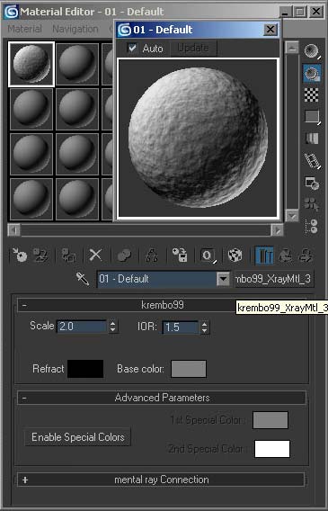Open the white 2nd Special Color swatch
This screenshot has height=511, width=328.
pyautogui.click(x=272, y=449)
